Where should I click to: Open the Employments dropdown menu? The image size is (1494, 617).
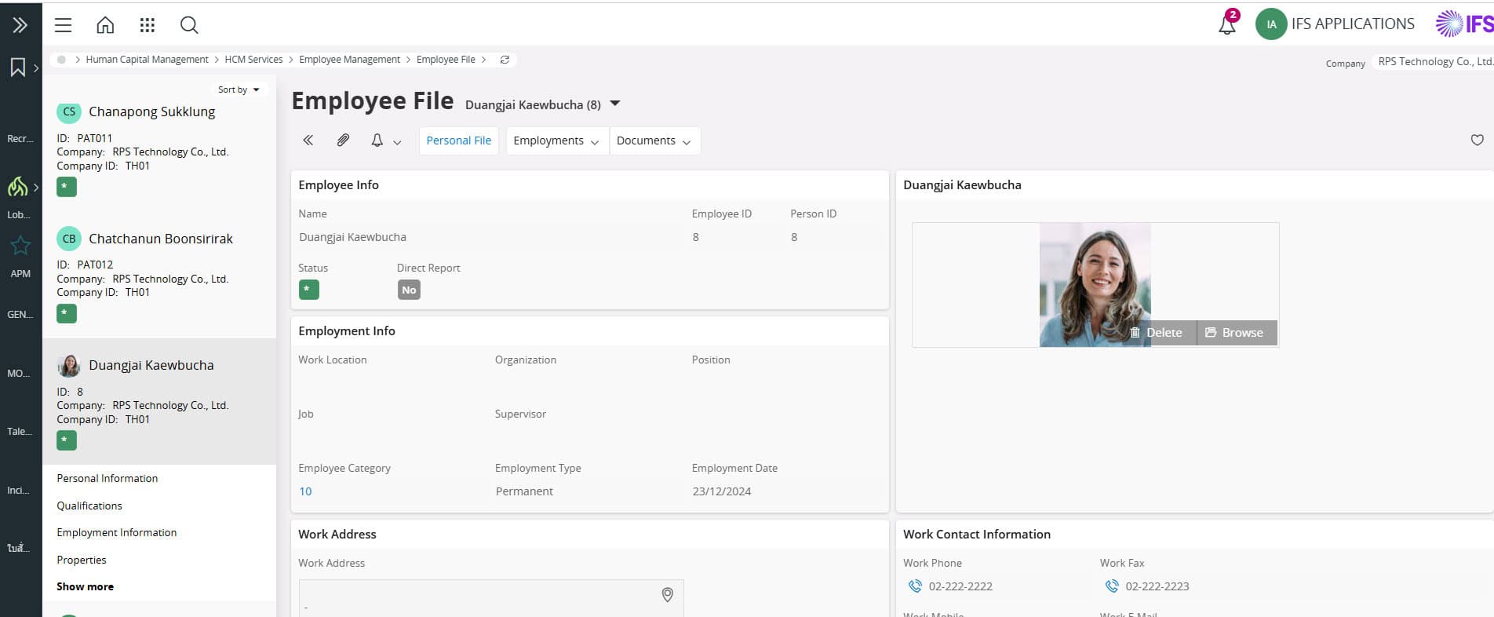point(556,141)
